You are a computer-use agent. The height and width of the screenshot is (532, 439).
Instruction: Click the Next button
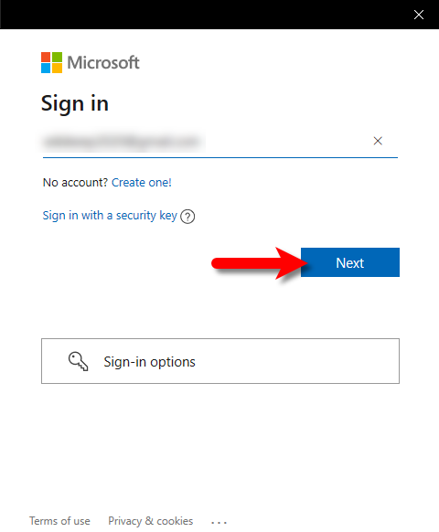[350, 262]
